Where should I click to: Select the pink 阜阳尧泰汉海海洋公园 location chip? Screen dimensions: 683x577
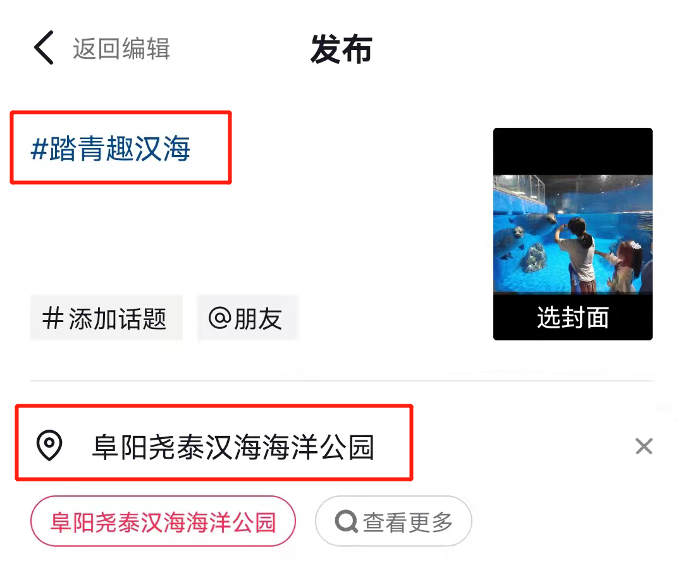click(163, 521)
